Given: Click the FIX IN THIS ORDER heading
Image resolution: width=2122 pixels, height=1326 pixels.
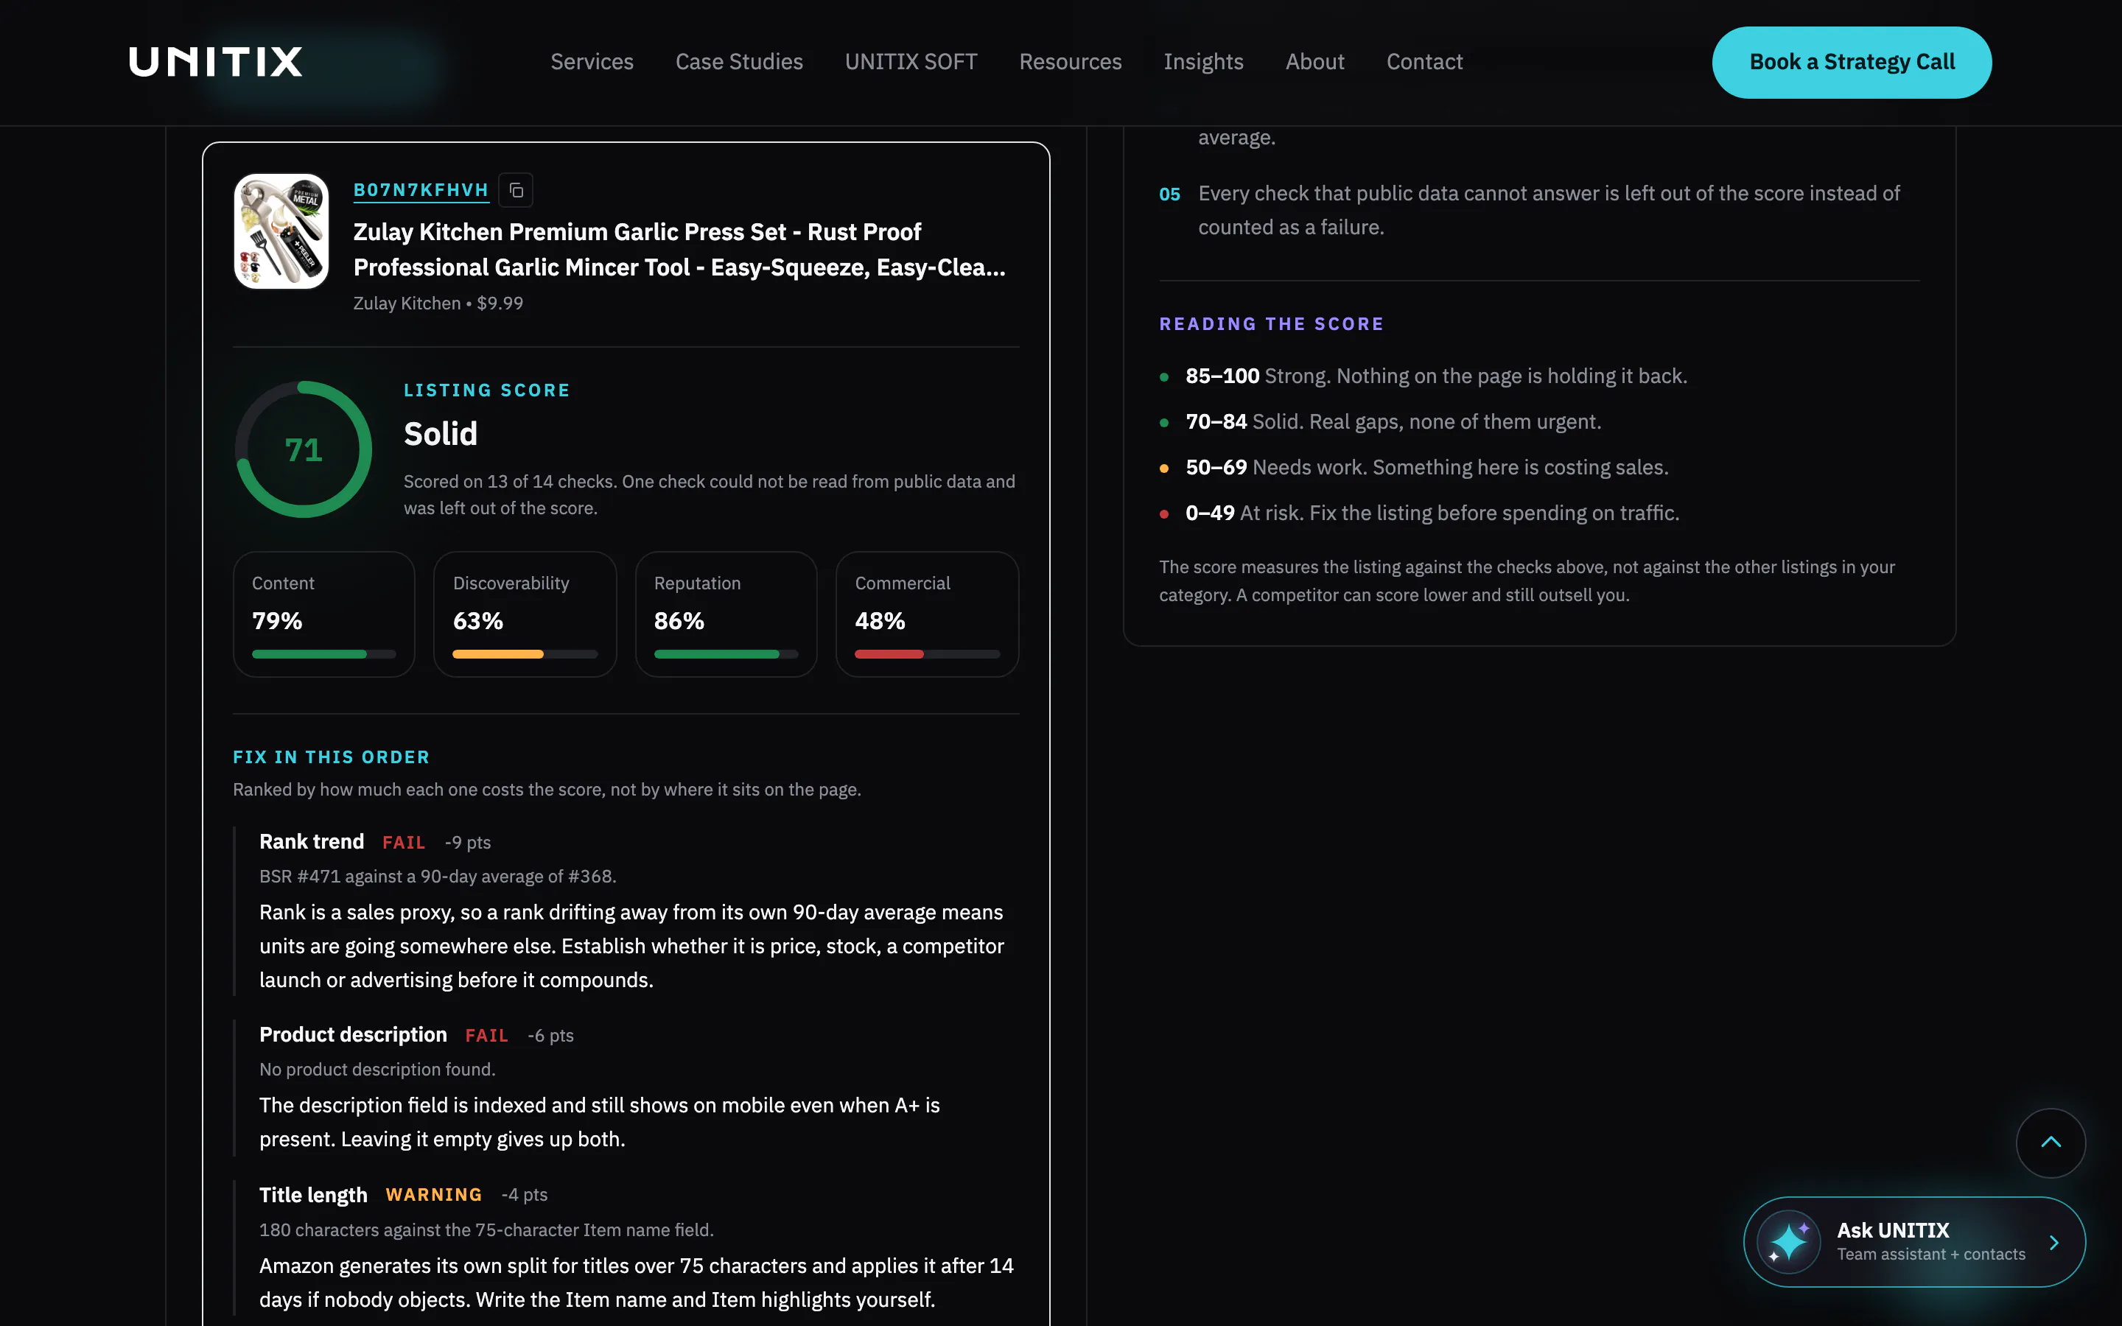Looking at the screenshot, I should point(332,757).
